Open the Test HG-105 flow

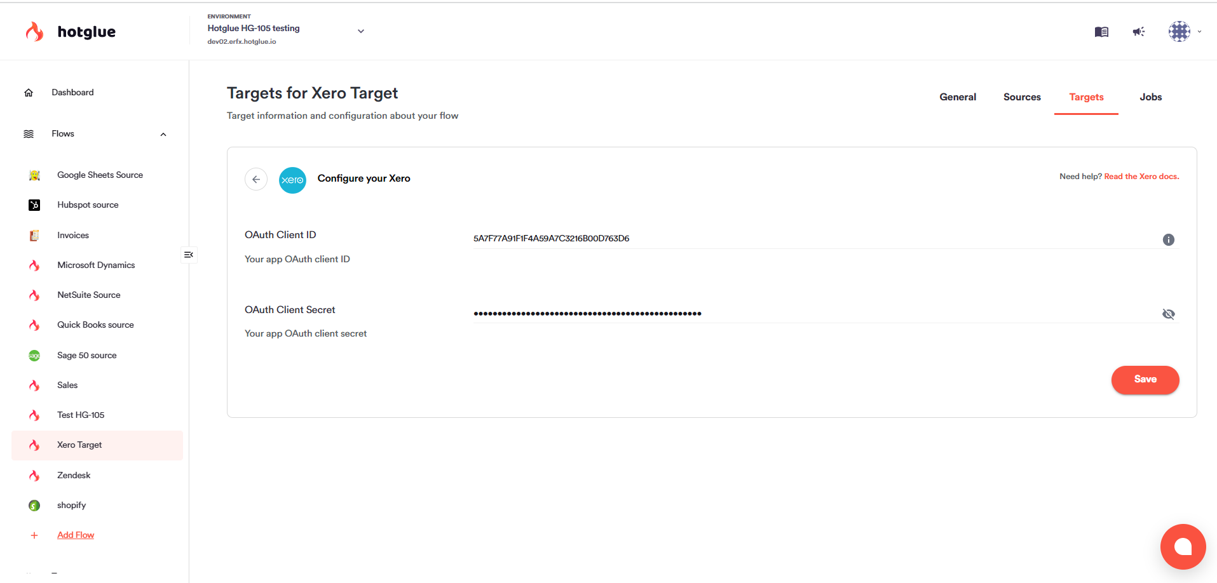[x=81, y=415]
